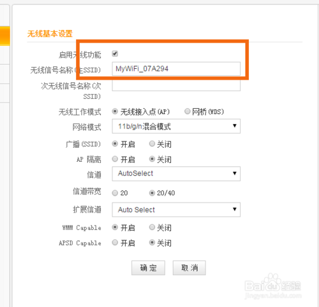
Task: Open the 扩展信道 Auto Select dropdown
Action: (176, 210)
